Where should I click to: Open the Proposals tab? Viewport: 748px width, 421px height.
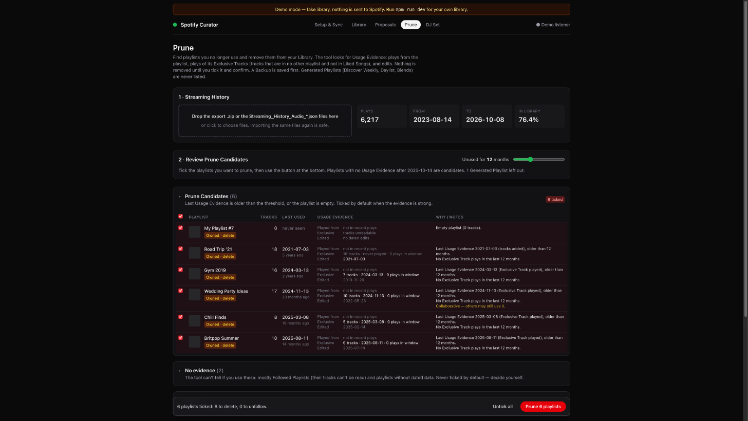pos(385,25)
